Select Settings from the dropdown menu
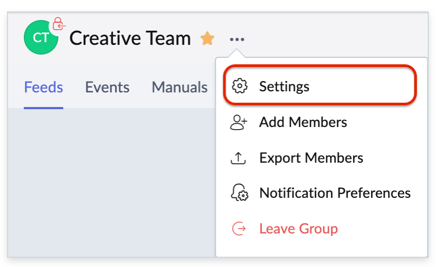The width and height of the screenshot is (438, 267). 284,86
